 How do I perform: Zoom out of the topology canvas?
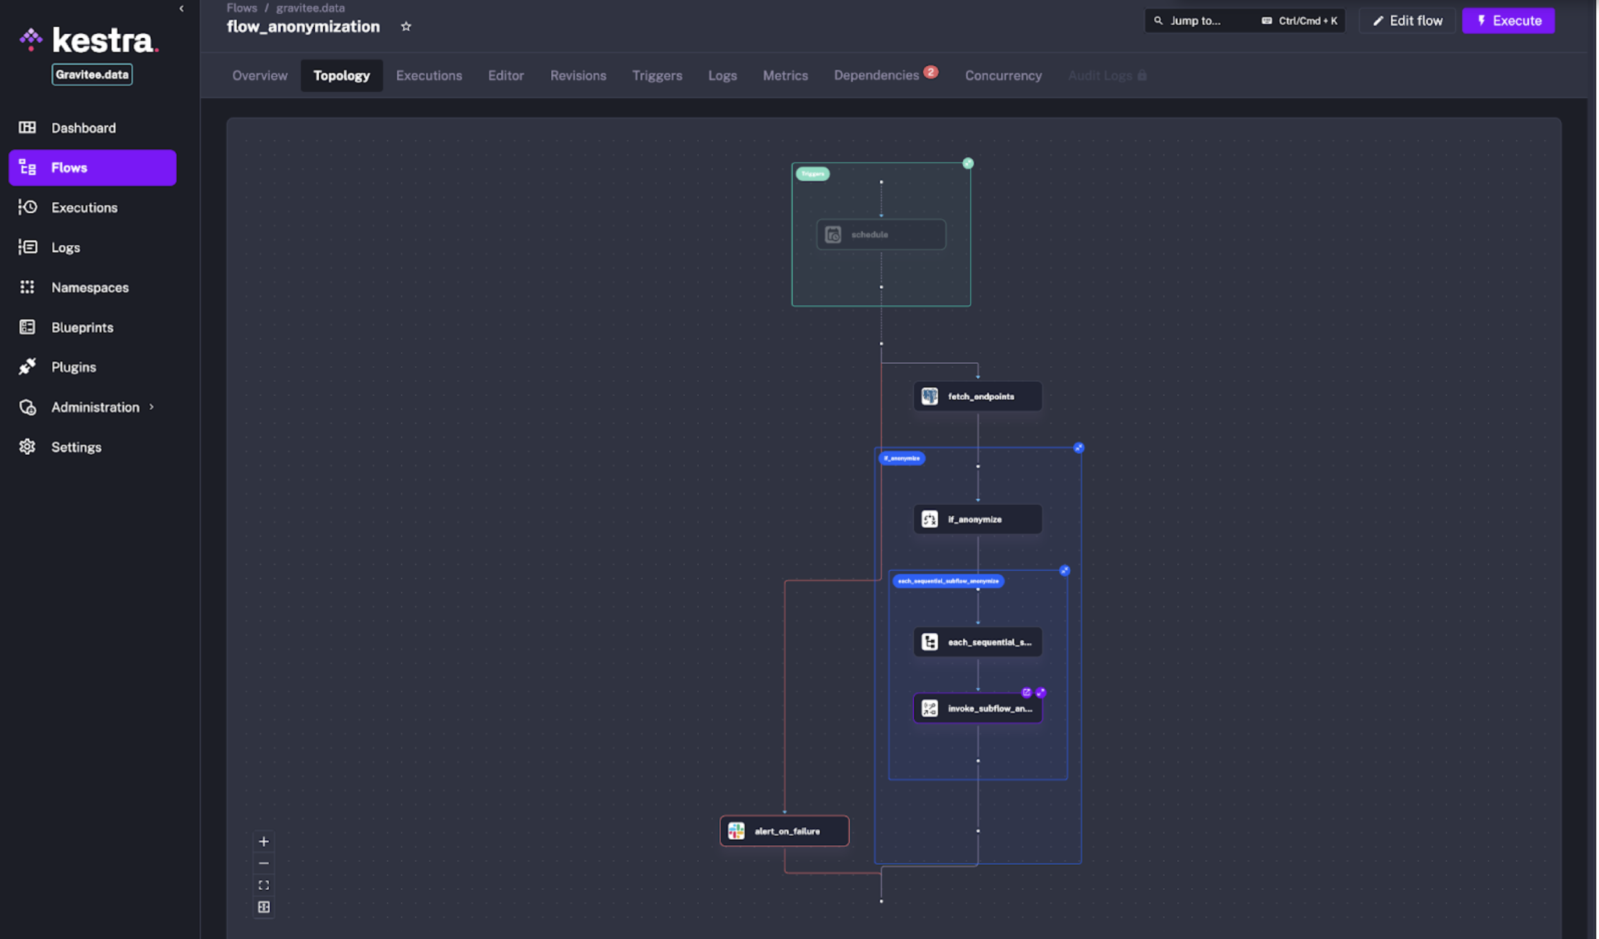click(264, 863)
